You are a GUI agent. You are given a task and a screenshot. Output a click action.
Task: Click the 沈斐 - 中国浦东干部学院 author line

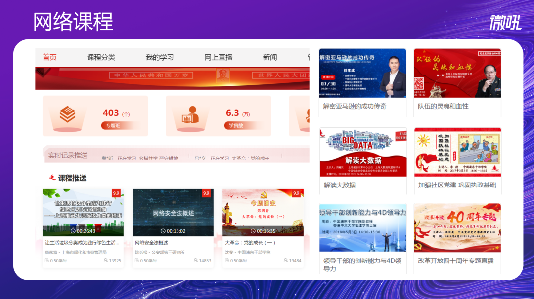[x=248, y=252]
